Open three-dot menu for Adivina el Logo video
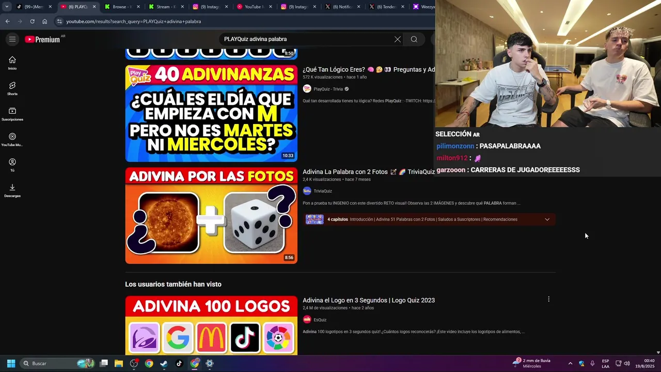Screen dimensions: 661x372 [548, 299]
